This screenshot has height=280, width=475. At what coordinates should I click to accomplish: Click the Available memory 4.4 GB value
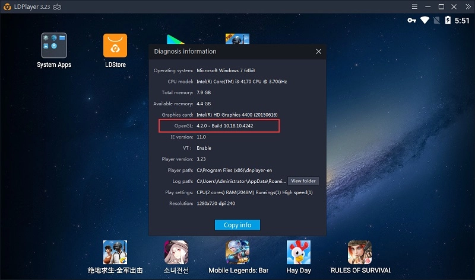204,104
